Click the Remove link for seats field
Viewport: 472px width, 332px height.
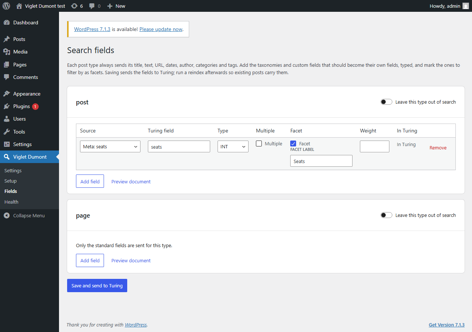click(x=438, y=148)
